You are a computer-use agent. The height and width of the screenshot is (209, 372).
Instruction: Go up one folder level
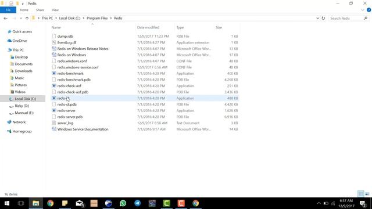point(27,18)
